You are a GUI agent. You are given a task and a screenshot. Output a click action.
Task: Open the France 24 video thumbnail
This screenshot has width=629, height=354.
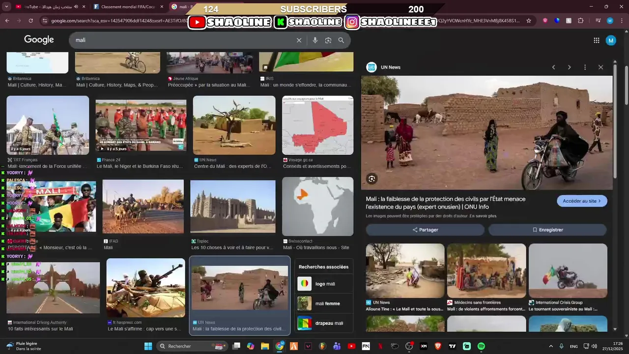click(141, 125)
